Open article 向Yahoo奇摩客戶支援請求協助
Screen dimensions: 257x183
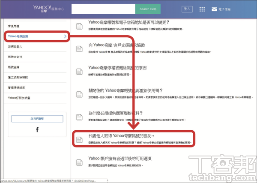tap(117, 45)
